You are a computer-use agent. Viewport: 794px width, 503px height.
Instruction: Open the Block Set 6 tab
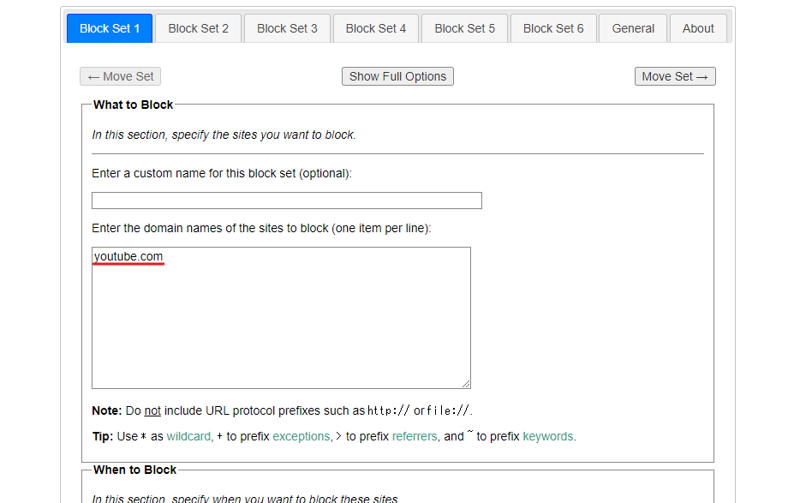(552, 28)
